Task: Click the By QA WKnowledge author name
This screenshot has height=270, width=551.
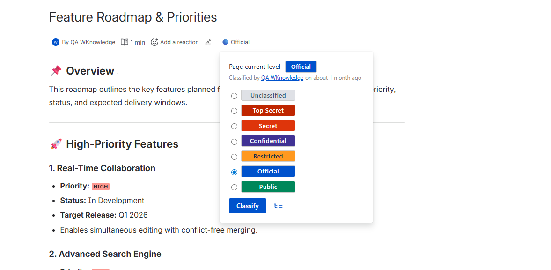Action: pyautogui.click(x=88, y=42)
